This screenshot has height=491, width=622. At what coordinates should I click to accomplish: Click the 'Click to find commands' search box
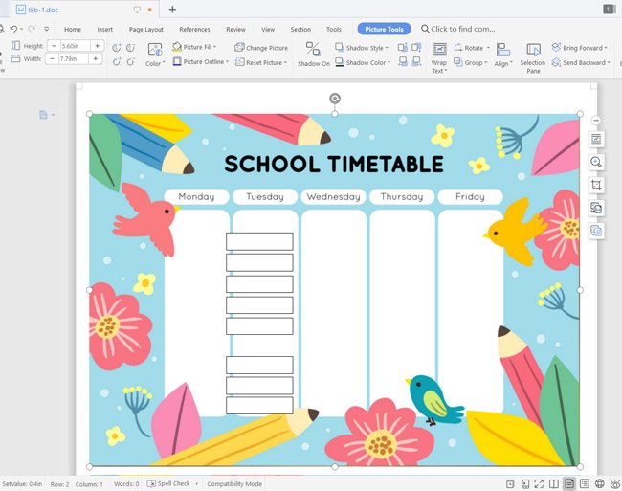(x=458, y=29)
